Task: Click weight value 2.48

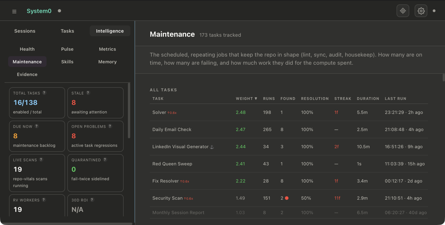Action: pos(241,112)
